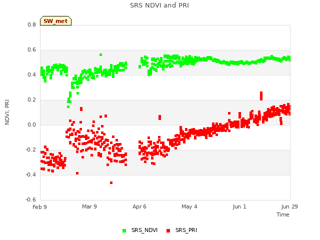
Task: Toggle the SRS_NDVI legend entry
Action: click(x=140, y=230)
